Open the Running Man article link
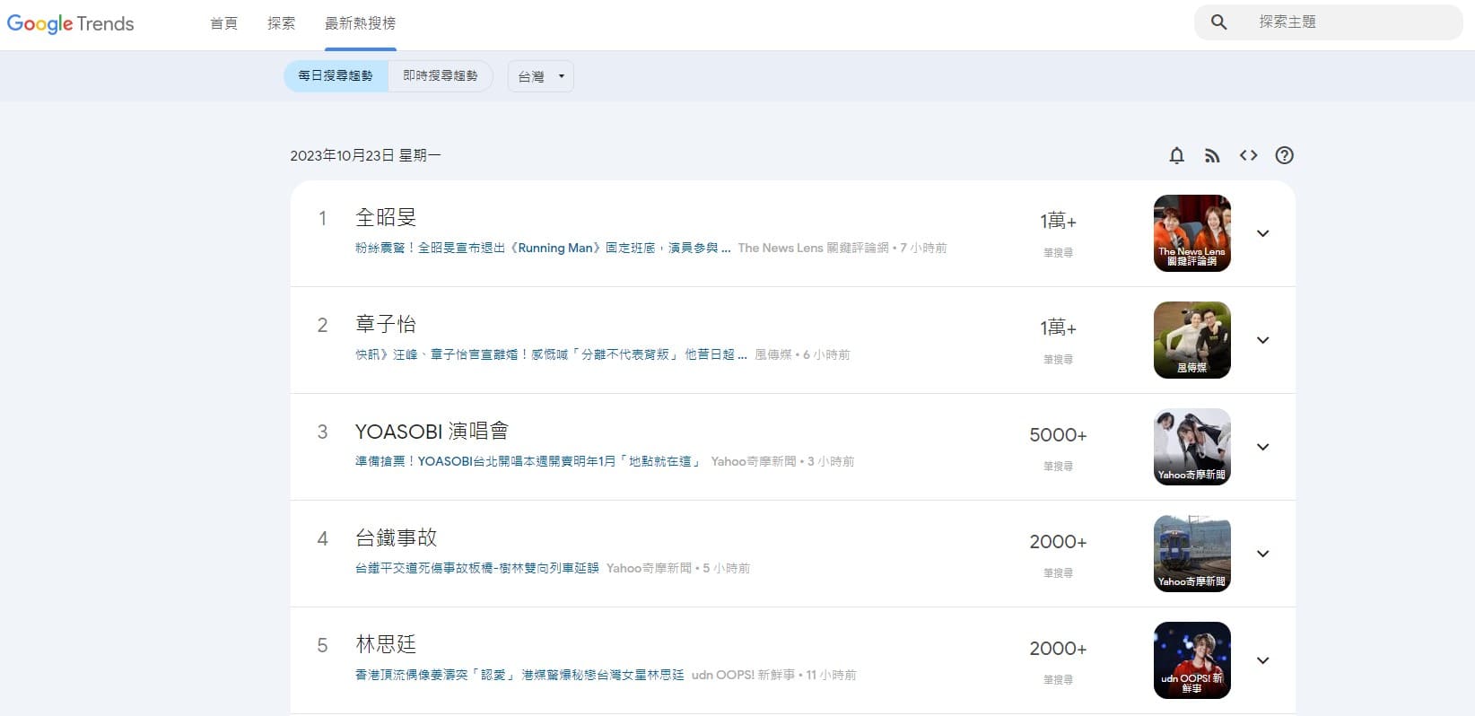The image size is (1475, 716). 543,249
